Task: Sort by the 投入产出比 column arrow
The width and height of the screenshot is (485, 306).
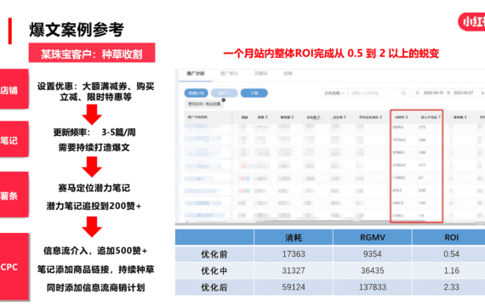Action: point(439,117)
